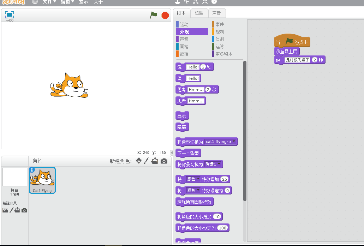The height and width of the screenshot is (246, 364).
Task: Click the 0 value in 特效设定为 block
Action: pos(227,191)
